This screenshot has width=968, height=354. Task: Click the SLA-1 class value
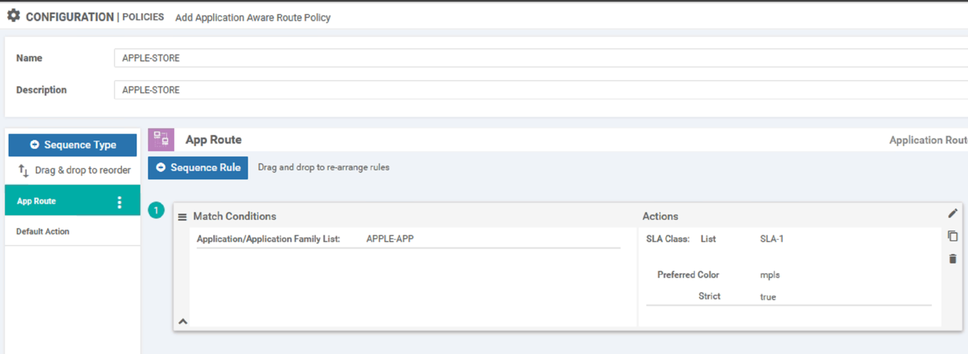(x=772, y=239)
